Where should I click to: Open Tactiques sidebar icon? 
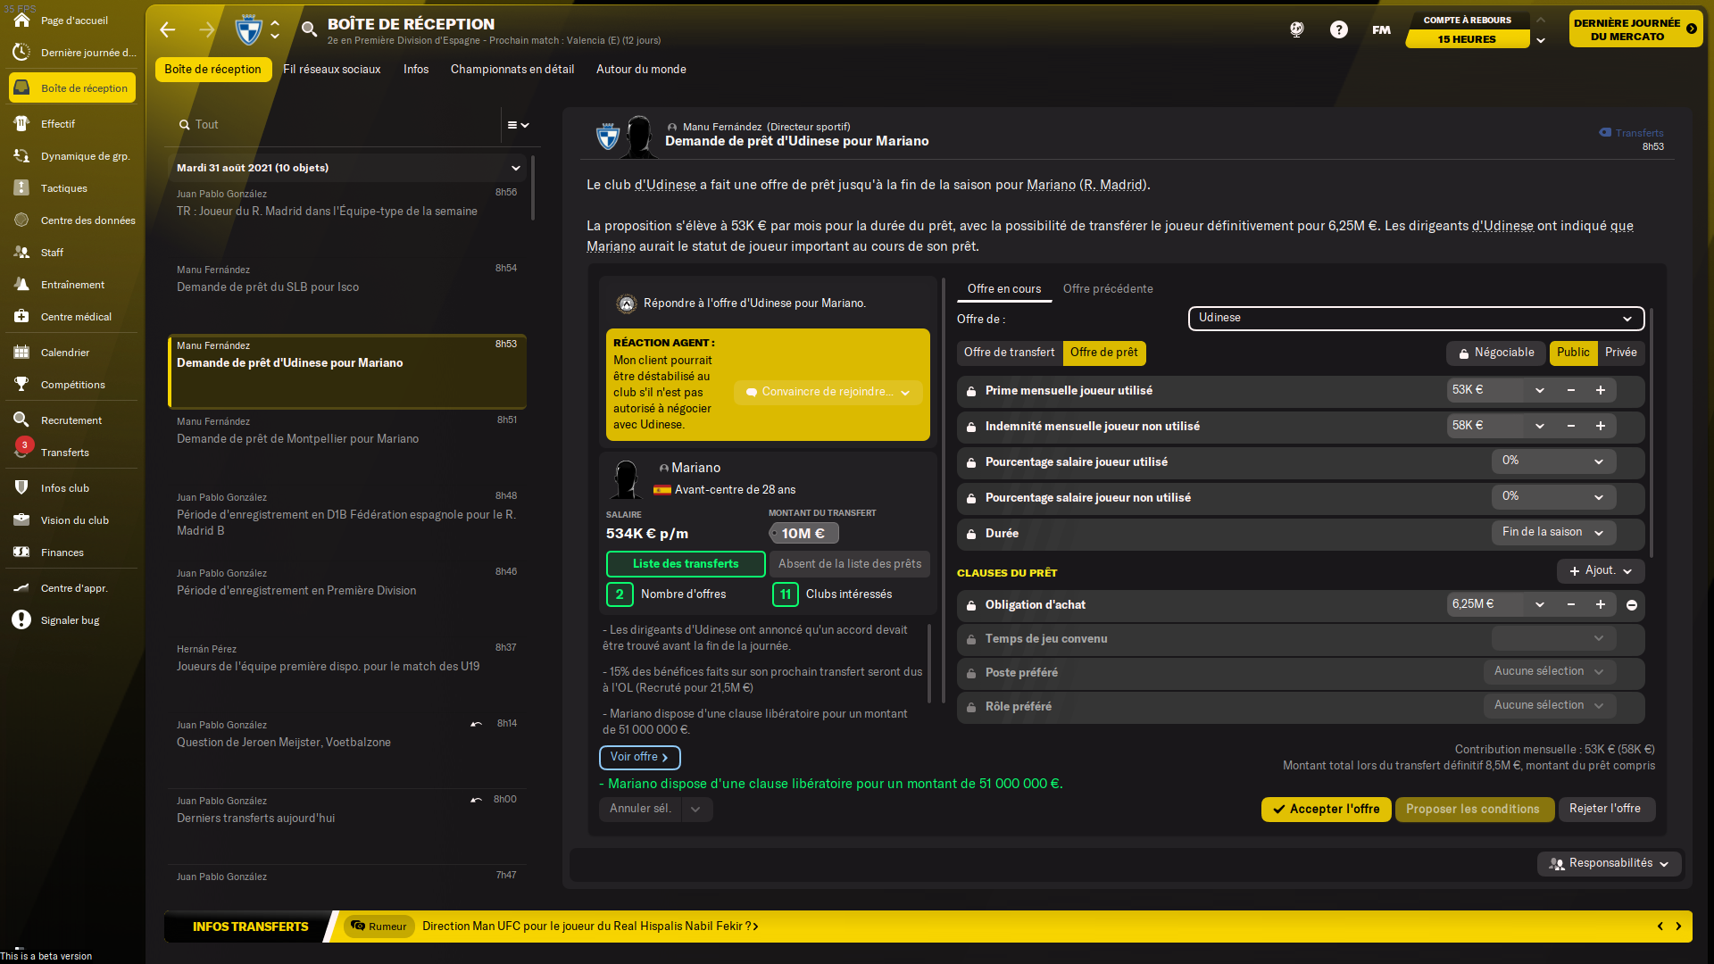coord(21,188)
